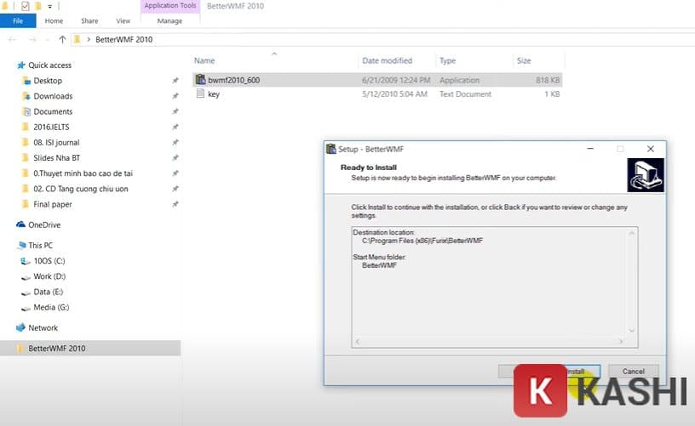The height and width of the screenshot is (426, 695).
Task: Click the Network icon in sidebar
Action: pos(20,328)
